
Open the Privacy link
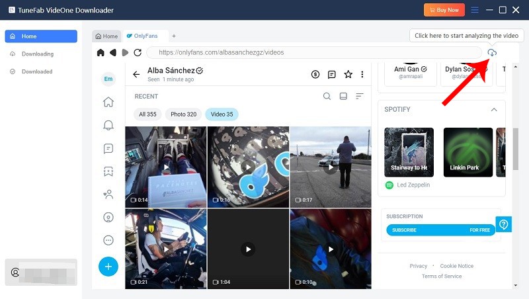tap(419, 266)
